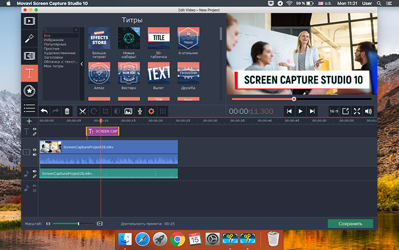This screenshot has width=399, height=250.
Task: Open Chrome from the Dock
Action: [177, 239]
